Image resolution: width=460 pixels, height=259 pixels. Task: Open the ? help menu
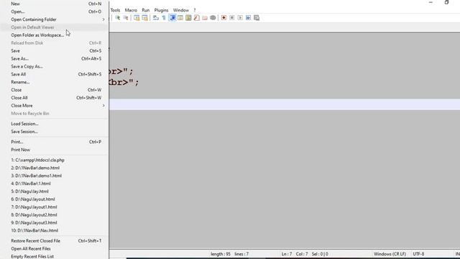click(x=195, y=10)
